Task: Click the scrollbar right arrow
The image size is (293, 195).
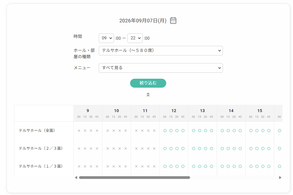Action: pos(280,178)
